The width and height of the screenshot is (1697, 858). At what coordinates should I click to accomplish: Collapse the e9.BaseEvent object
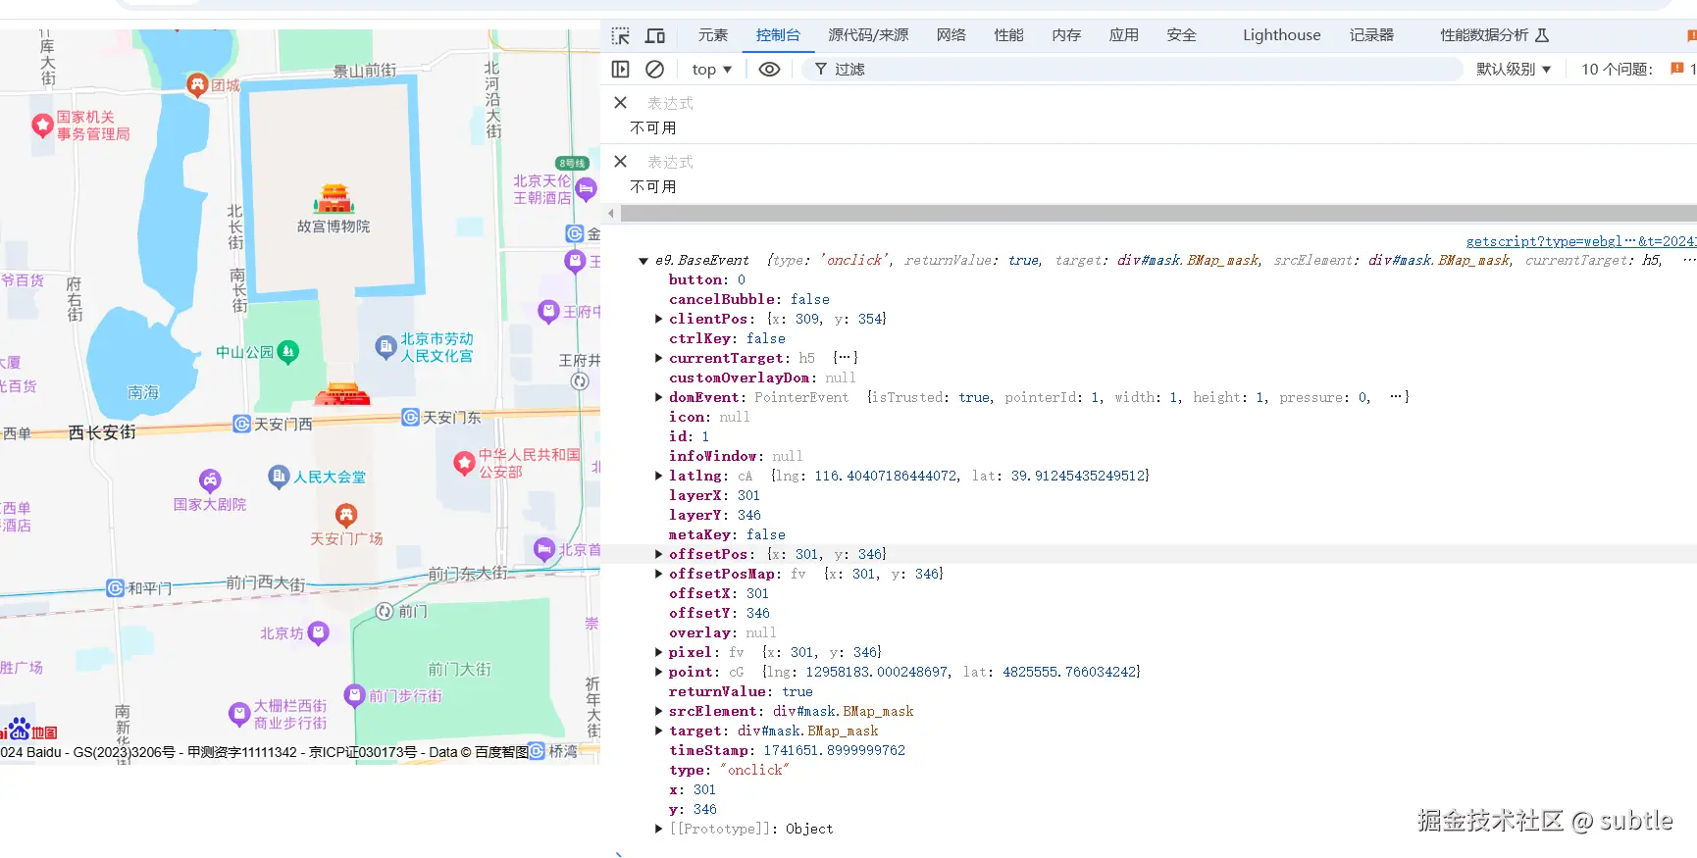pos(643,261)
